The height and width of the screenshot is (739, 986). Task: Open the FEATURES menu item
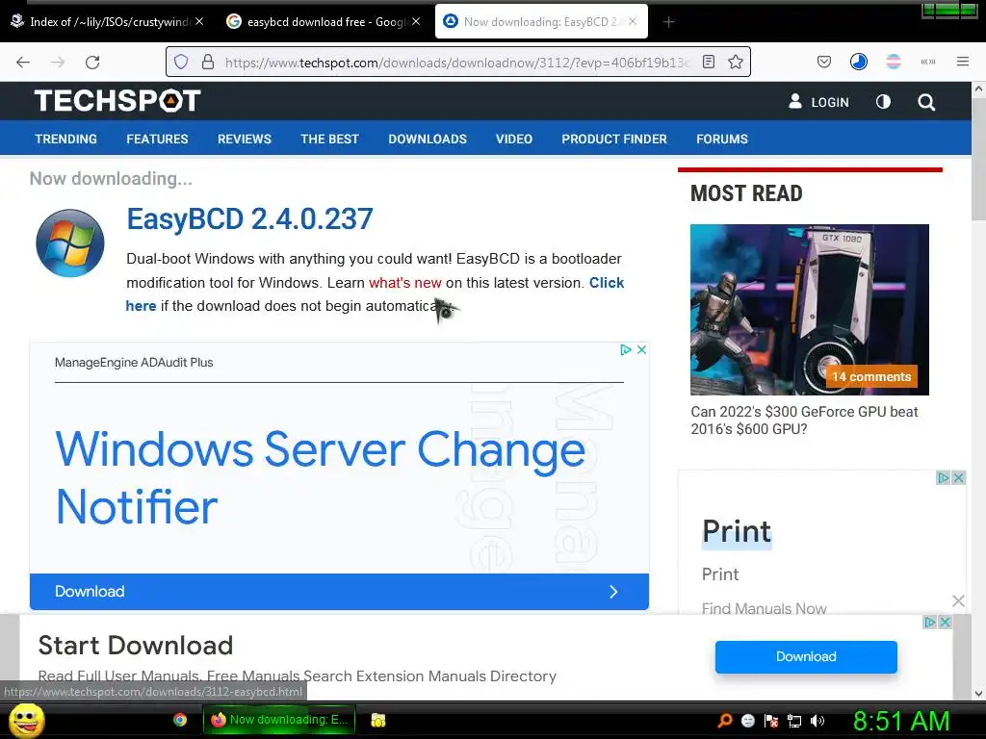tap(157, 139)
